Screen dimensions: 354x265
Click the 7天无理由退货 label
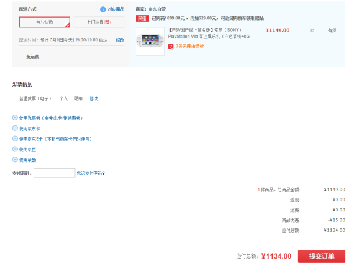tap(189, 47)
